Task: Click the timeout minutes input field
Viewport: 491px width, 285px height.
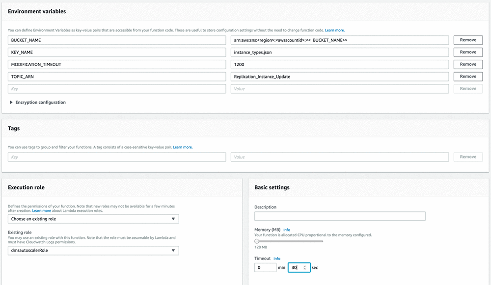Action: [265, 268]
